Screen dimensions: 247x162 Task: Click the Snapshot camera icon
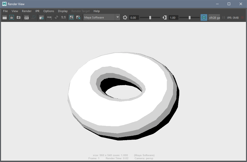point(19,17)
